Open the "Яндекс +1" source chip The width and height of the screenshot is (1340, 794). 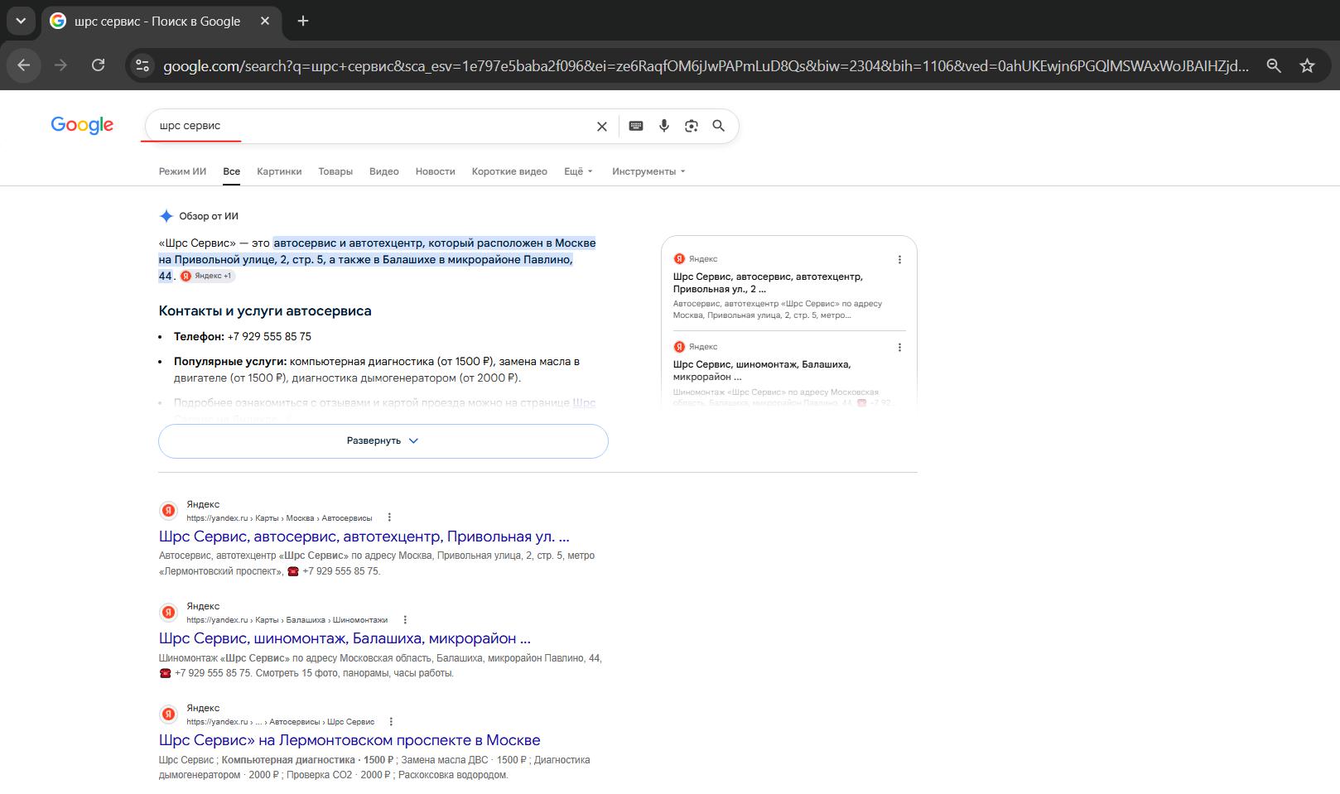click(207, 276)
